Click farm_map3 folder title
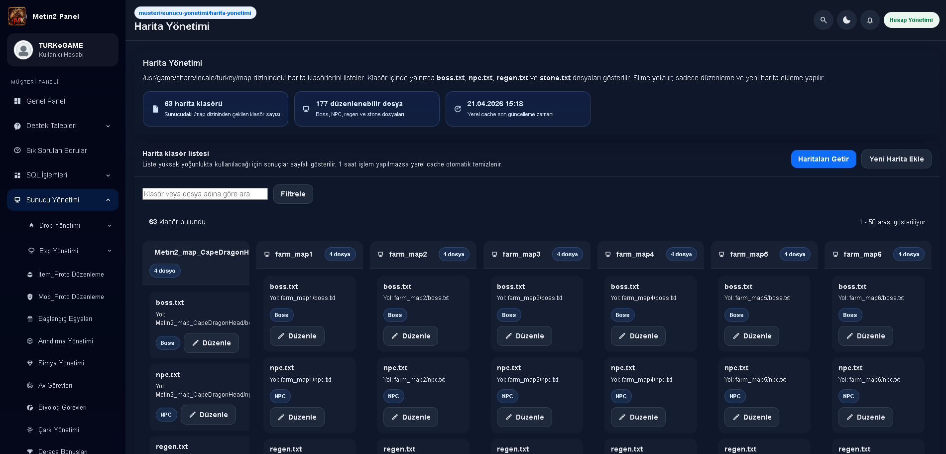This screenshot has height=454, width=946. (521, 254)
